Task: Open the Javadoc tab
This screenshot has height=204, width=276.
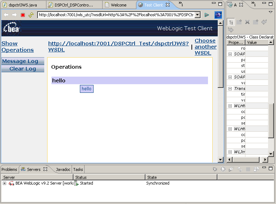Action: point(63,169)
